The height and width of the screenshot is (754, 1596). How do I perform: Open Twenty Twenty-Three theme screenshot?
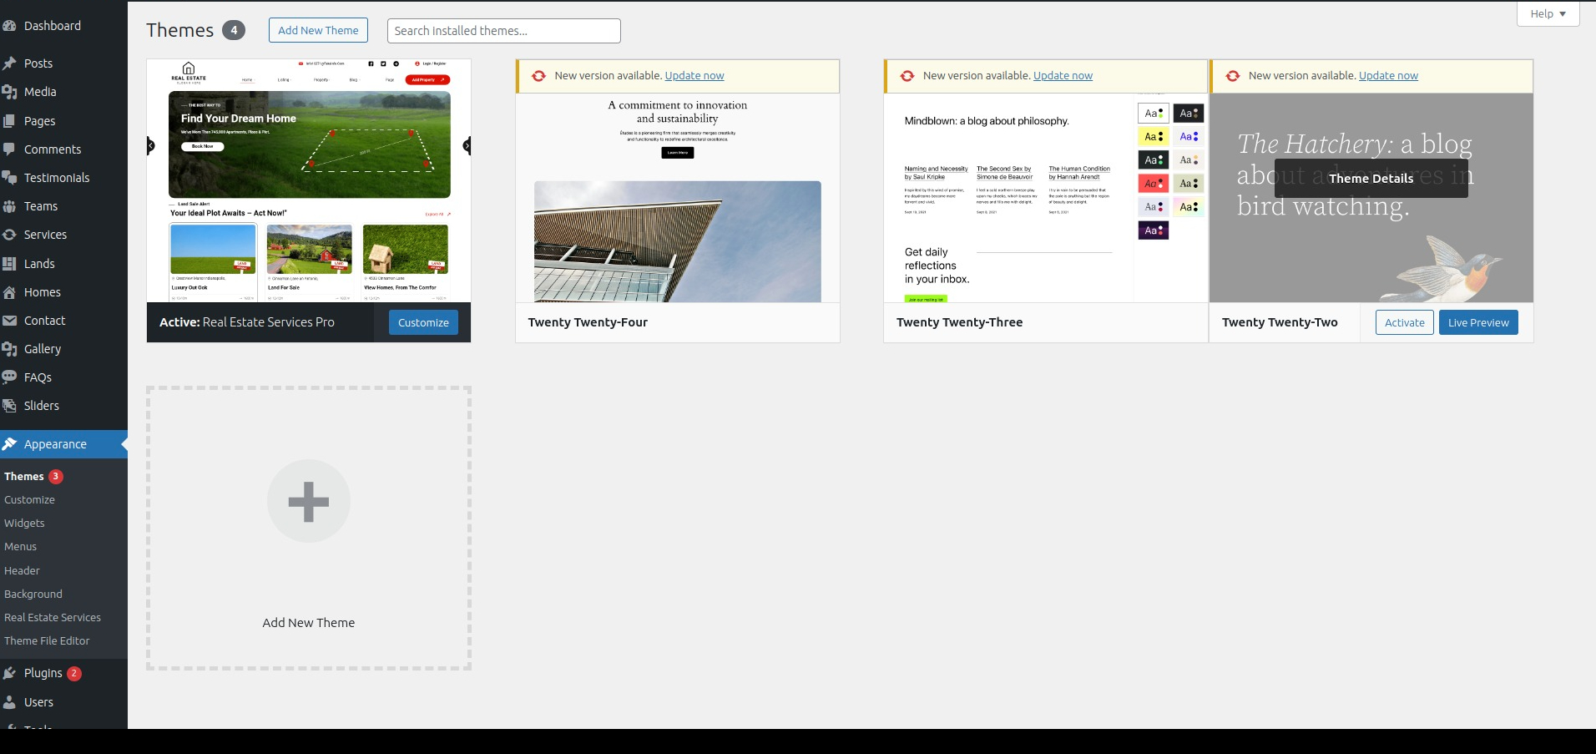click(1046, 198)
